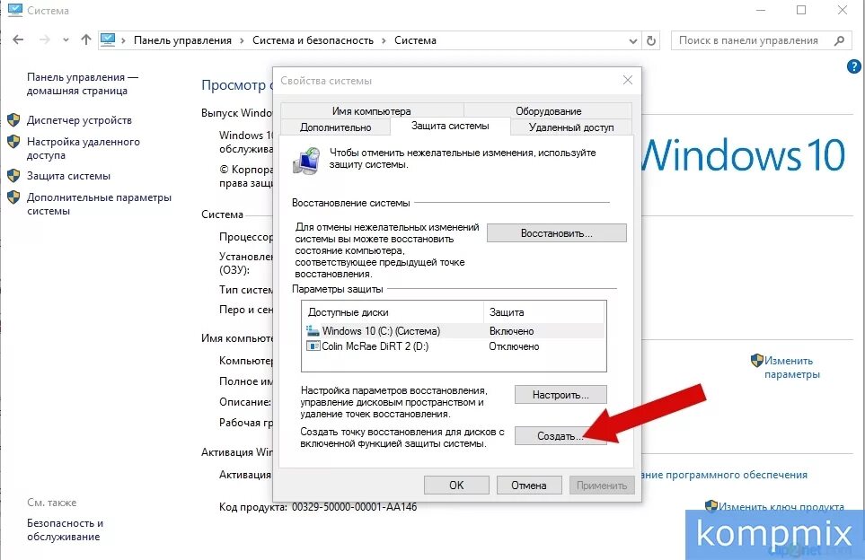
Task: Click 'Доступные диски' column header
Action: pyautogui.click(x=393, y=312)
